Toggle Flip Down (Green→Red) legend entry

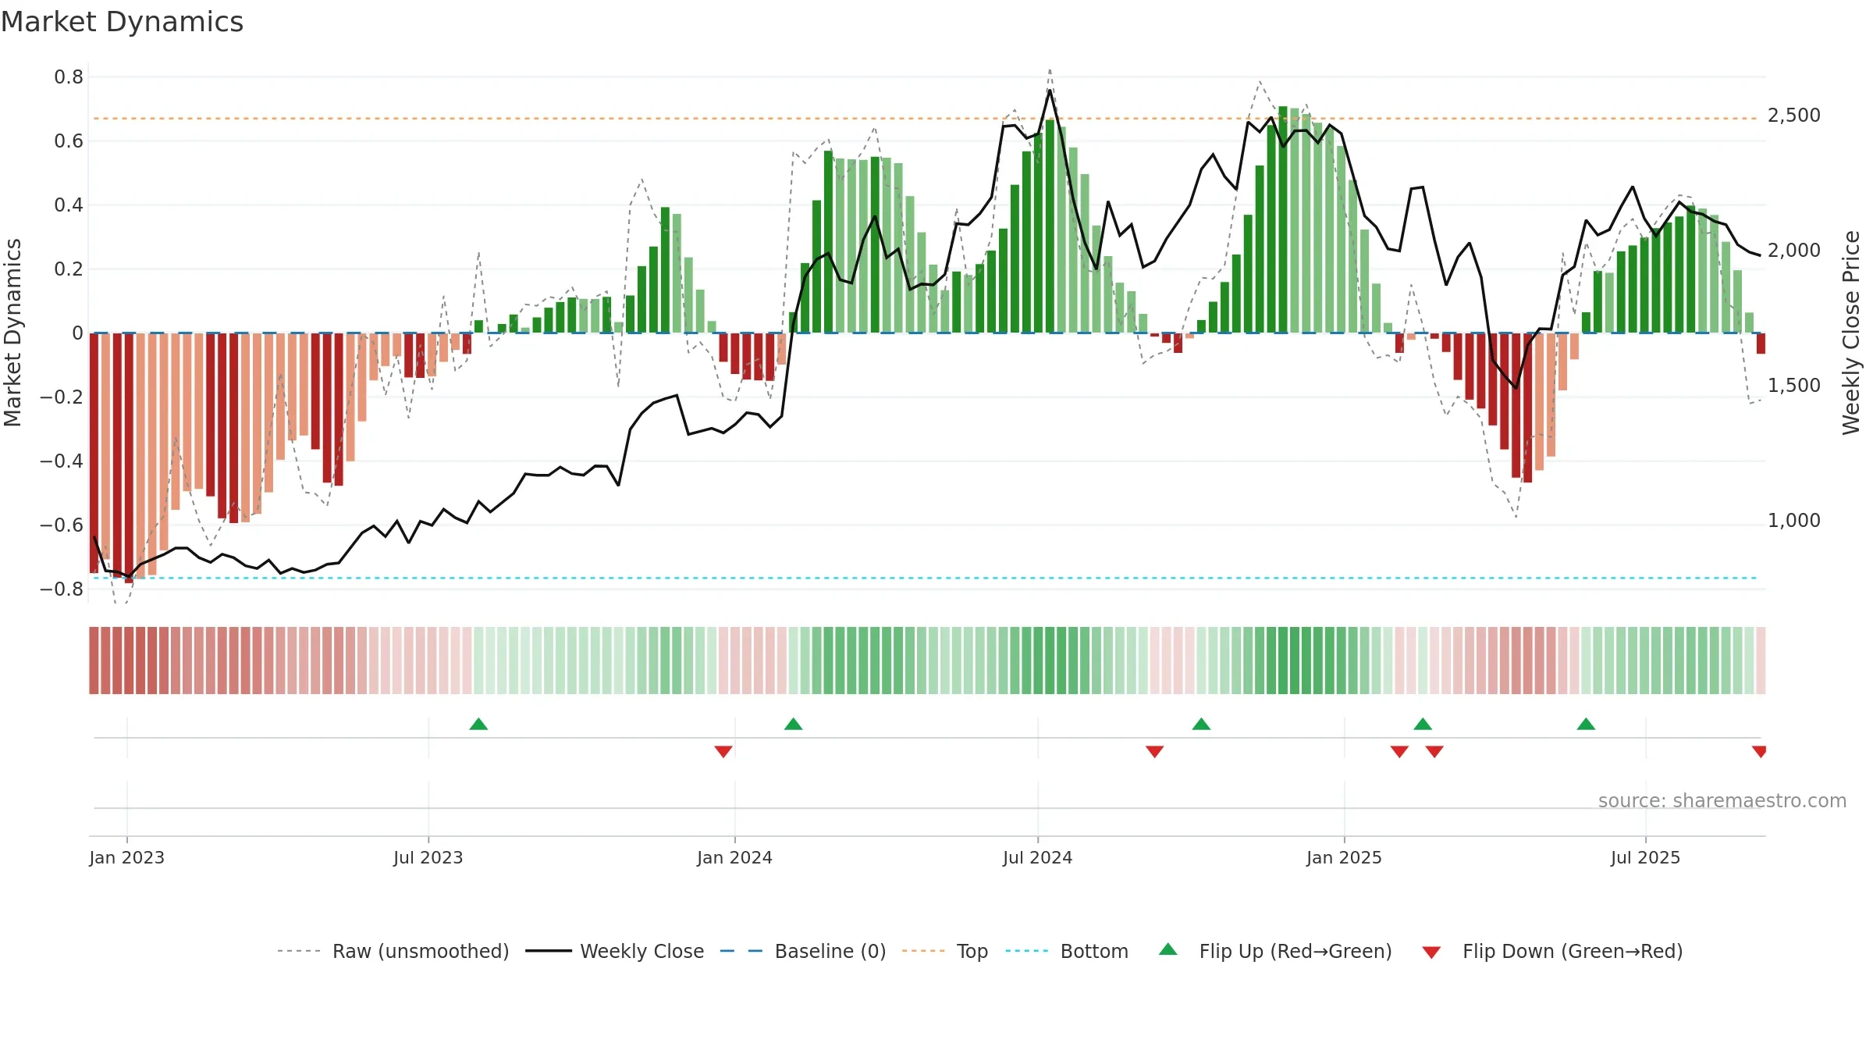1551,951
